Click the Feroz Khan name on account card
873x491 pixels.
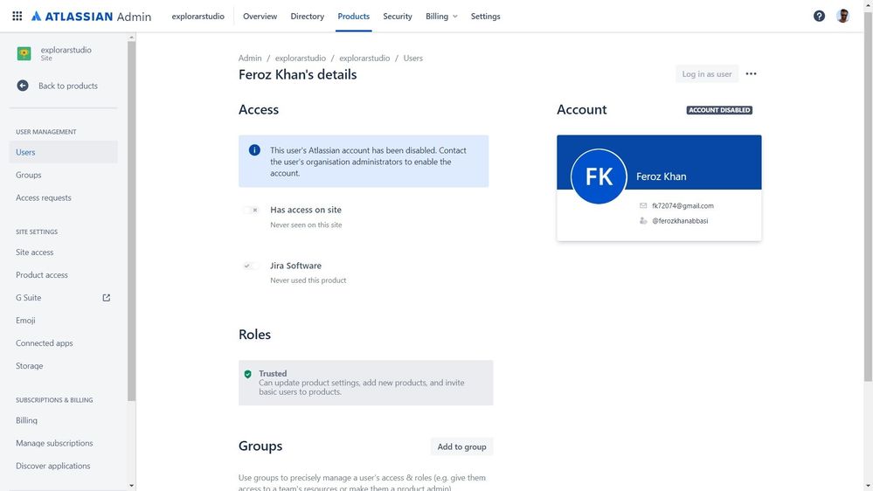click(x=661, y=176)
